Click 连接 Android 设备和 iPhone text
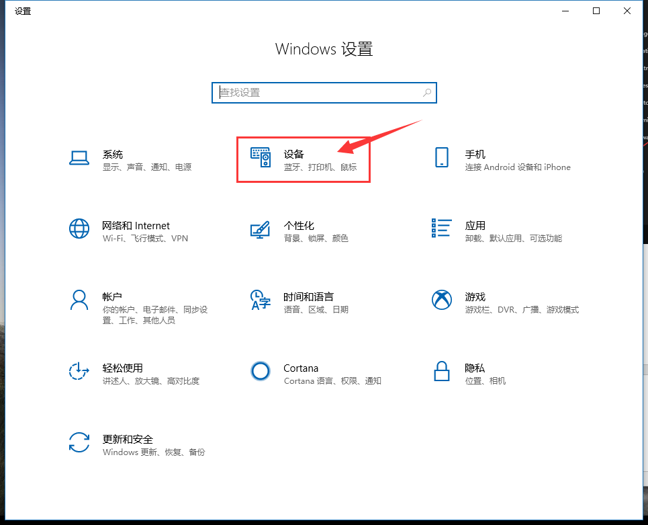This screenshot has height=525, width=648. point(518,167)
